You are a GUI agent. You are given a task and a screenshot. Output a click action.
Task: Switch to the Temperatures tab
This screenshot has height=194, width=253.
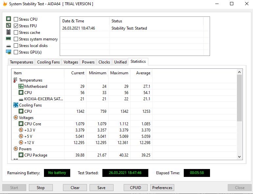(21, 62)
